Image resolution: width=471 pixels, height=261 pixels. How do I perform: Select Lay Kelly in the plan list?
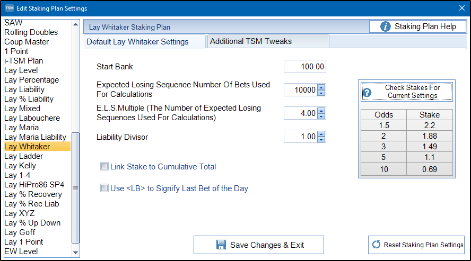(37, 166)
